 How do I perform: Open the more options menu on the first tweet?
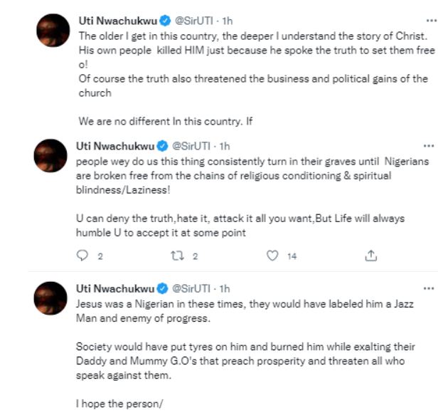pyautogui.click(x=428, y=17)
